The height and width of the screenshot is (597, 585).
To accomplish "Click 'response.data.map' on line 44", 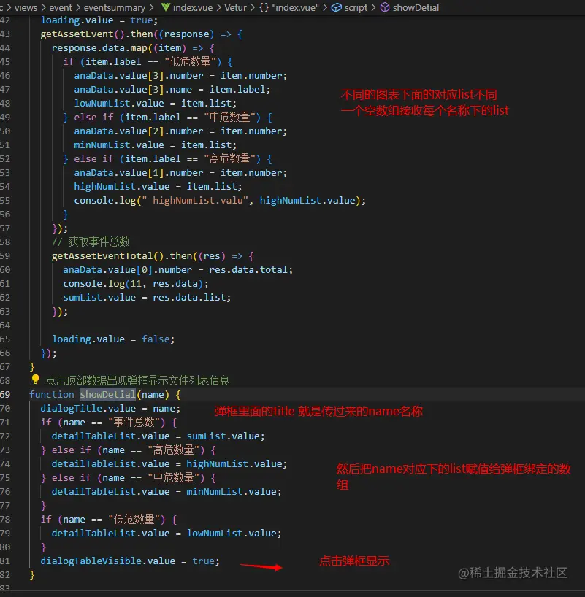I will click(99, 48).
